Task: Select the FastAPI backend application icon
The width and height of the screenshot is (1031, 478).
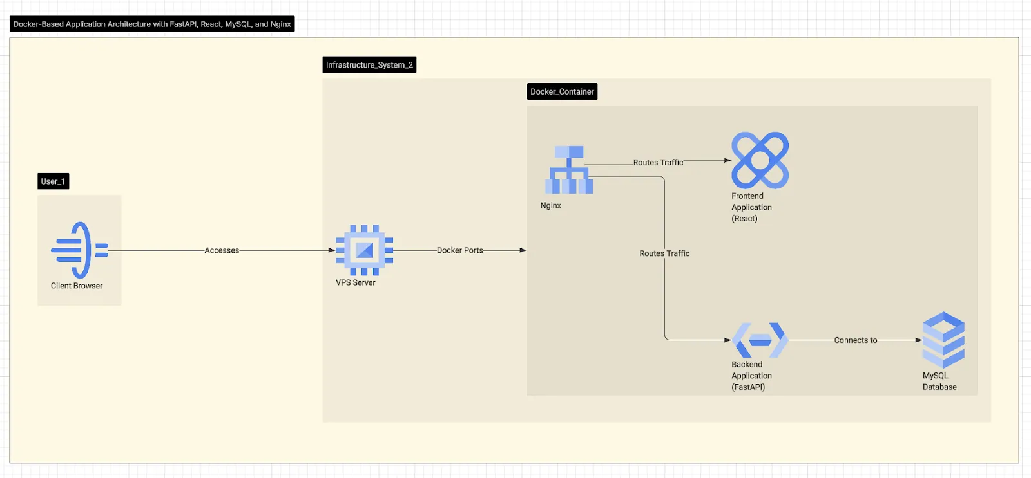Action: (x=760, y=340)
